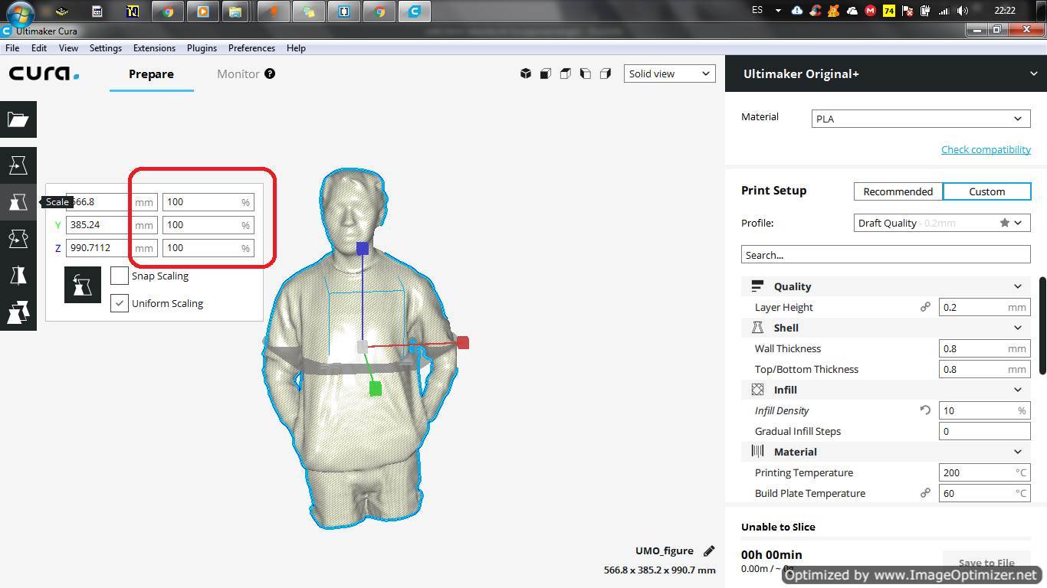The width and height of the screenshot is (1047, 588).
Task: Switch to top camera view cube icon
Action: (x=566, y=73)
